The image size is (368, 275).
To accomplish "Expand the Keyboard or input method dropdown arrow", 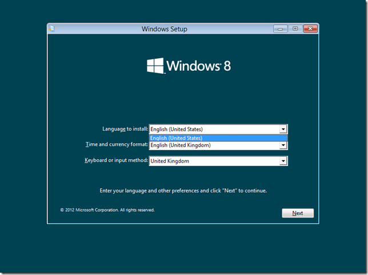I will [283, 161].
